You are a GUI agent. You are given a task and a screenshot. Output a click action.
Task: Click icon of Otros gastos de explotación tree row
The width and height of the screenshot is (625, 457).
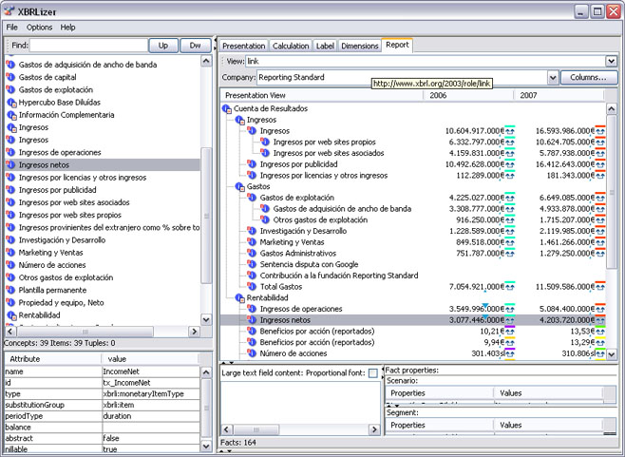(x=265, y=219)
